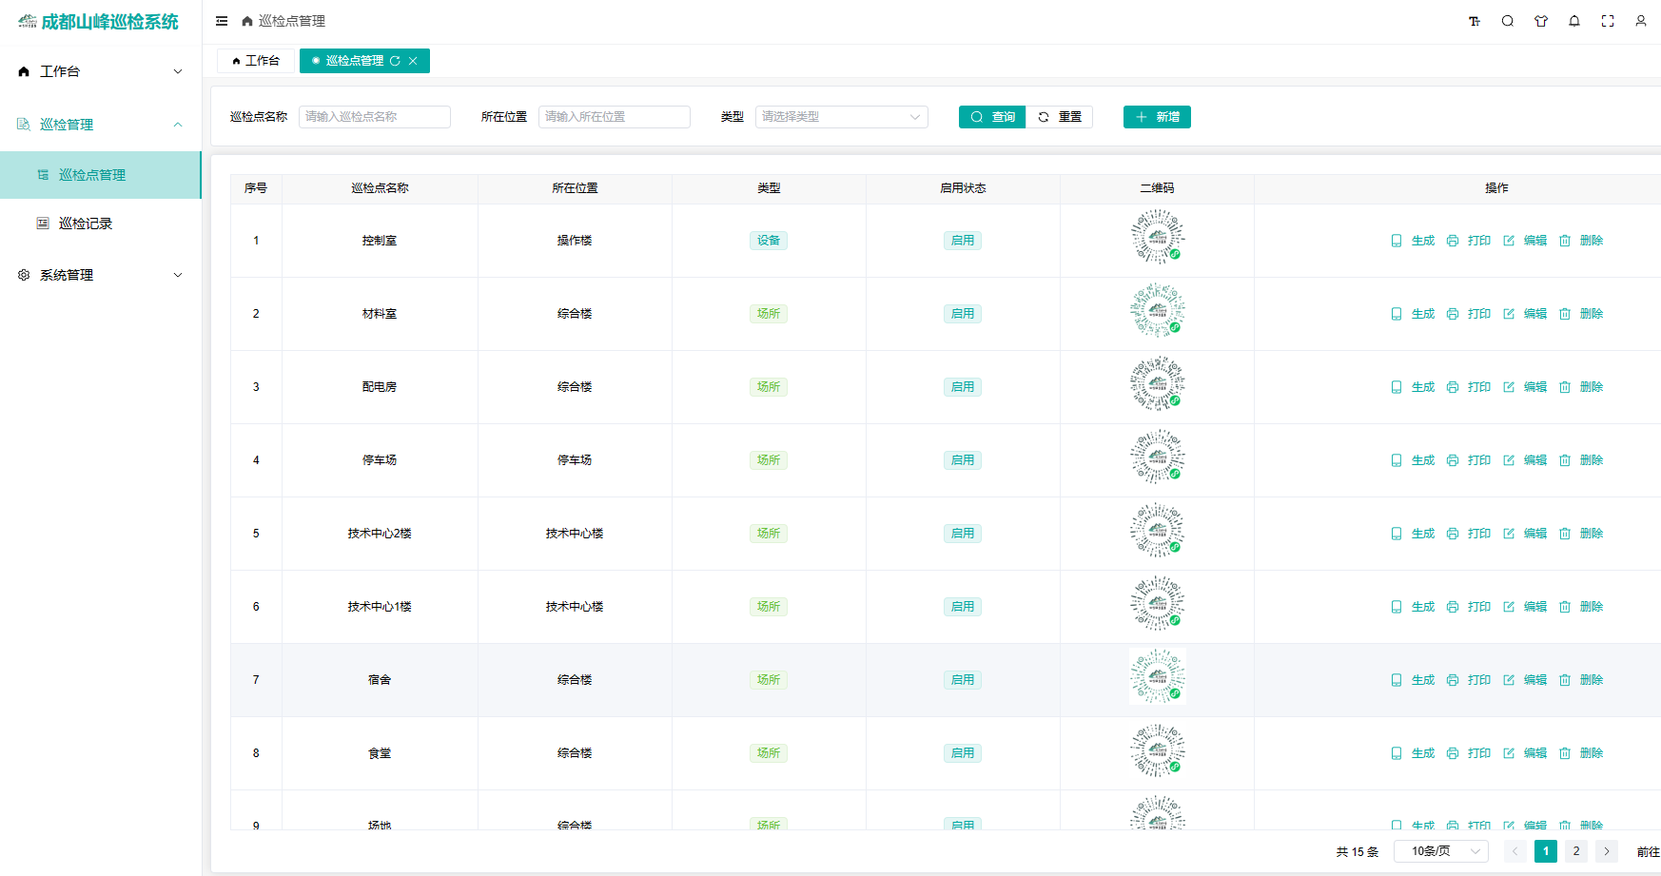
Task: Click the QR code thumbnail for 材料室
Action: coord(1157,311)
